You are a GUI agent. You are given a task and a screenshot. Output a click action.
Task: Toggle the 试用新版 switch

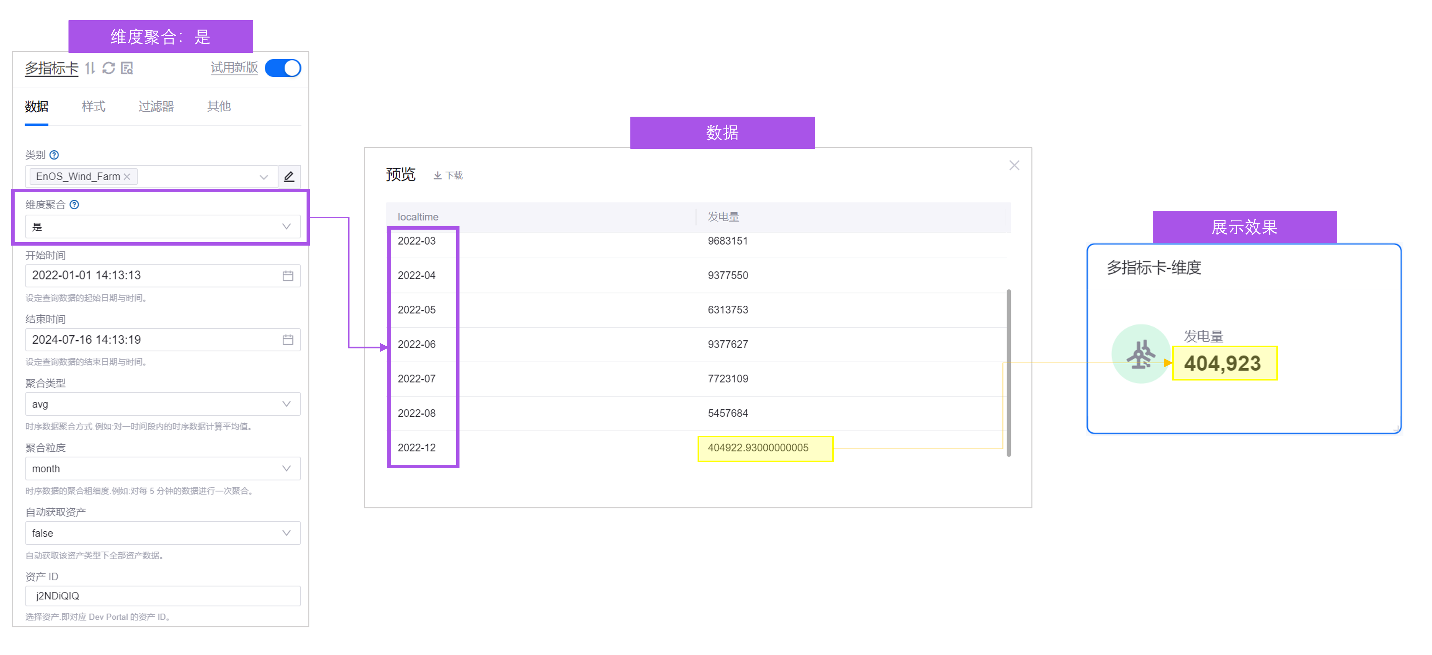pos(283,68)
